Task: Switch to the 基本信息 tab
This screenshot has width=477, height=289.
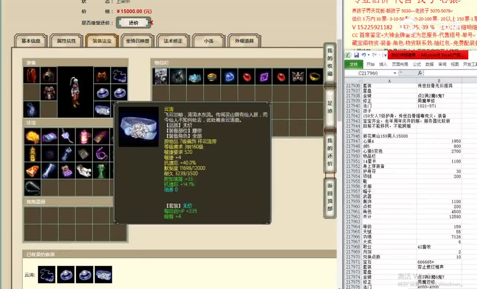Action: (x=31, y=41)
